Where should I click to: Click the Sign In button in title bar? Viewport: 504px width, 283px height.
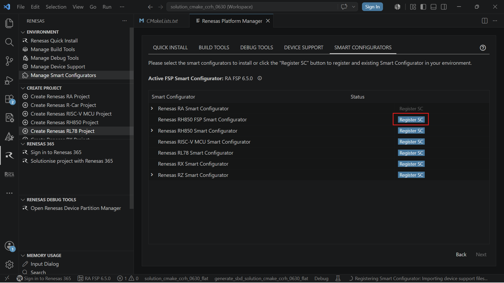(372, 7)
